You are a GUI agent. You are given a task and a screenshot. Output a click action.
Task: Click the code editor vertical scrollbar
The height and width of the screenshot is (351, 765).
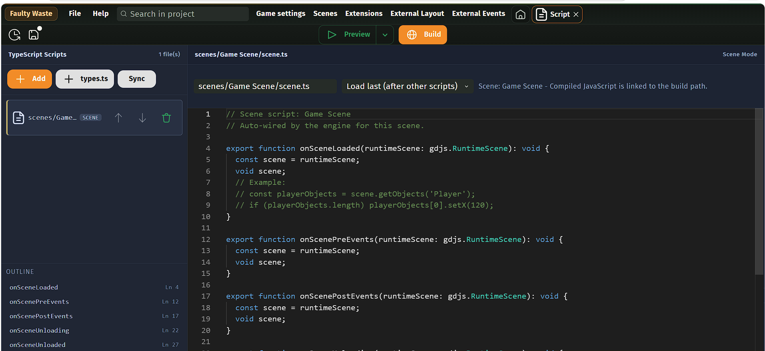click(x=759, y=192)
